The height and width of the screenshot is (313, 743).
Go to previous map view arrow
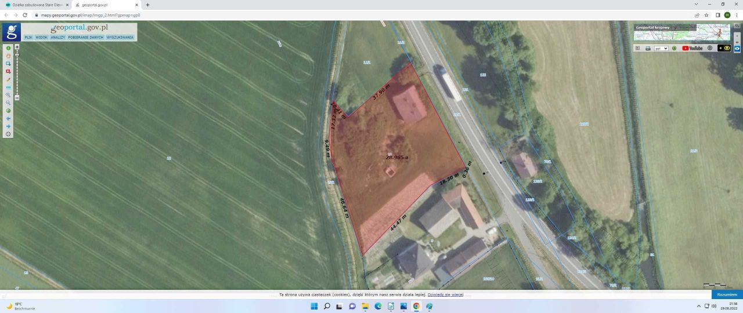8,118
